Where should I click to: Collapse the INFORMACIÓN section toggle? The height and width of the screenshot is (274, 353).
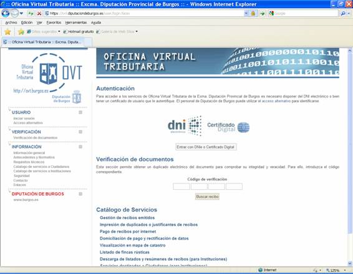click(80, 147)
